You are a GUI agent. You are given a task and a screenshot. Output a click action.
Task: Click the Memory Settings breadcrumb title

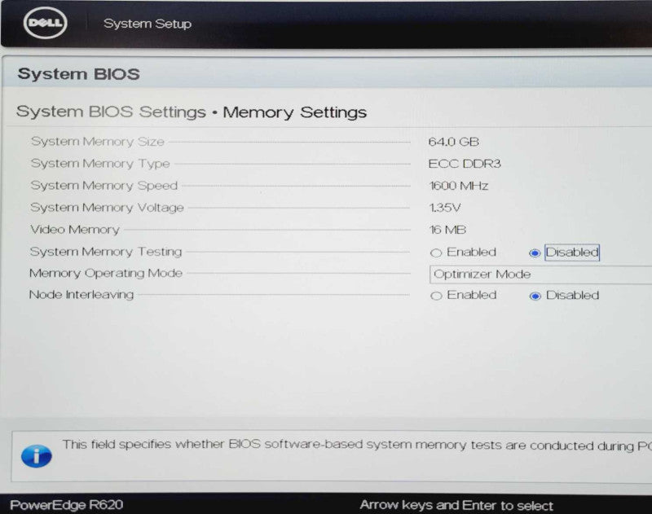pyautogui.click(x=295, y=112)
